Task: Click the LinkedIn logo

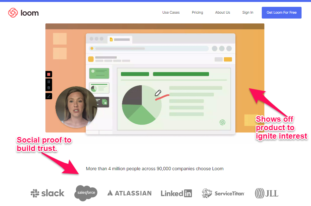Action: (x=176, y=193)
